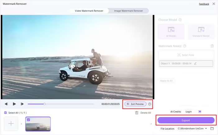Expand the File Location dropdown
This screenshot has width=218, height=135.
(x=206, y=128)
